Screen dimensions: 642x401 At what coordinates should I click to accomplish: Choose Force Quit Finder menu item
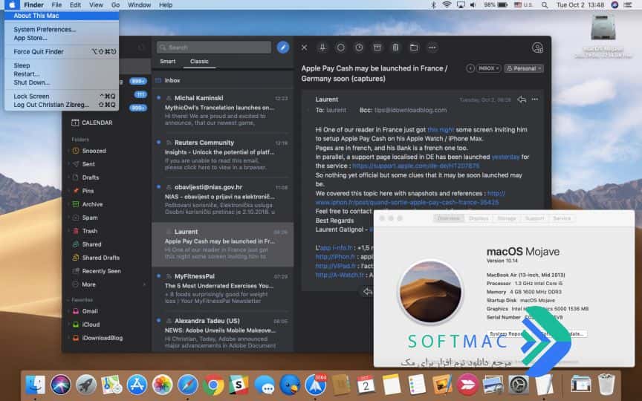(x=62, y=51)
